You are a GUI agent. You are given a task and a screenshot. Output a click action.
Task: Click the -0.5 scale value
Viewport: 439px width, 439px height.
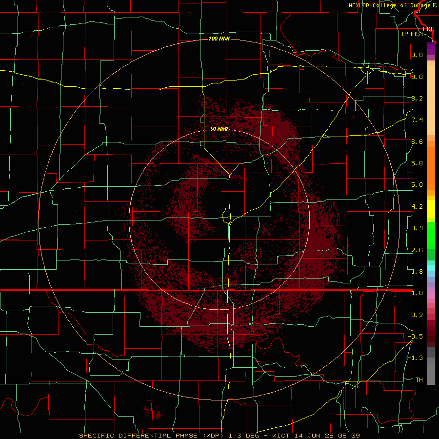pos(415,336)
